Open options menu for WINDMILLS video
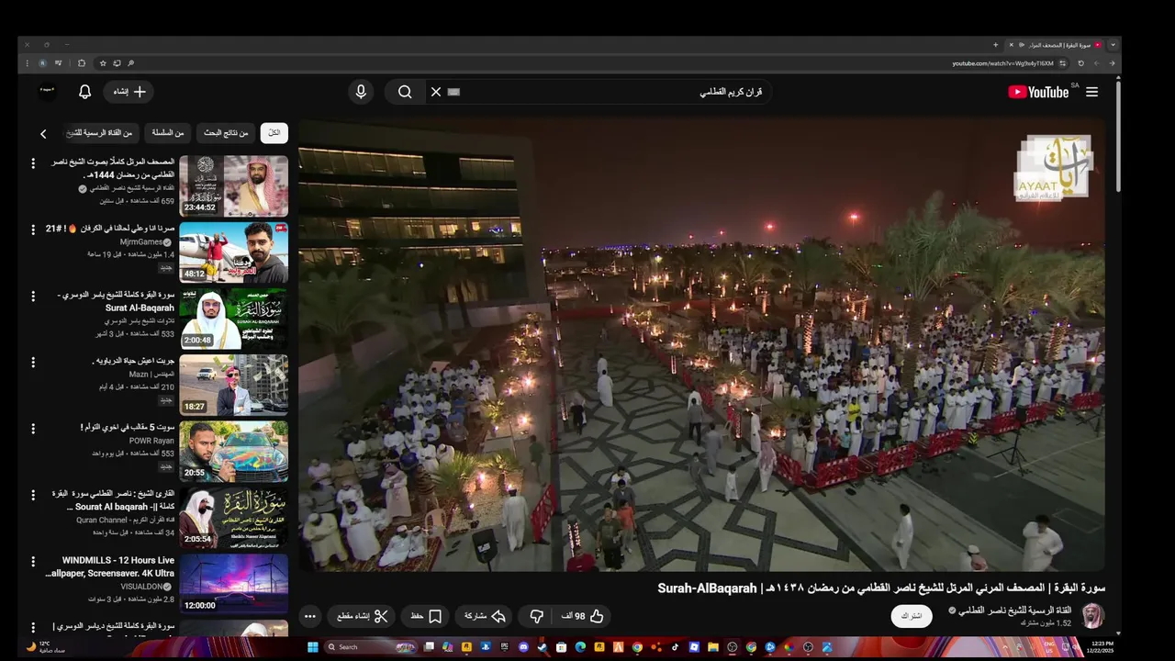The width and height of the screenshot is (1175, 661). pos(33,560)
